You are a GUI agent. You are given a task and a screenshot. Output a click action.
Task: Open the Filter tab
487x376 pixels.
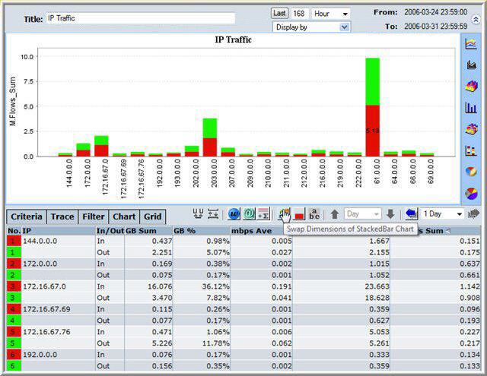(94, 216)
